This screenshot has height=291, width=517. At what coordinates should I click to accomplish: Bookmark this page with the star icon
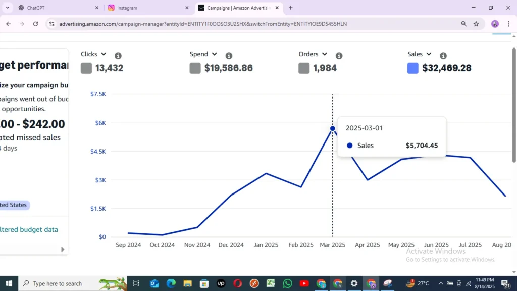(x=476, y=24)
